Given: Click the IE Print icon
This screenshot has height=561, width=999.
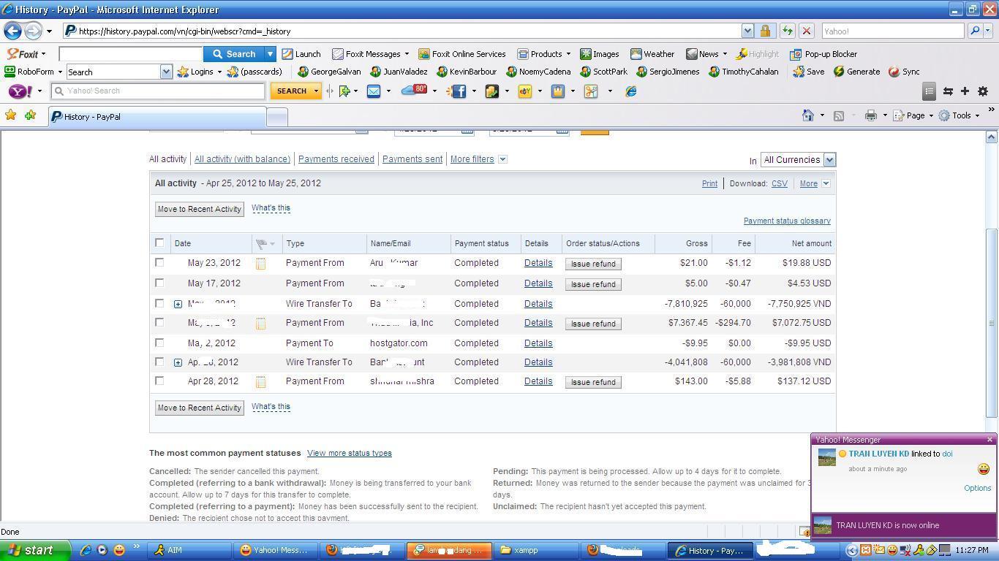Looking at the screenshot, I should pyautogui.click(x=870, y=115).
